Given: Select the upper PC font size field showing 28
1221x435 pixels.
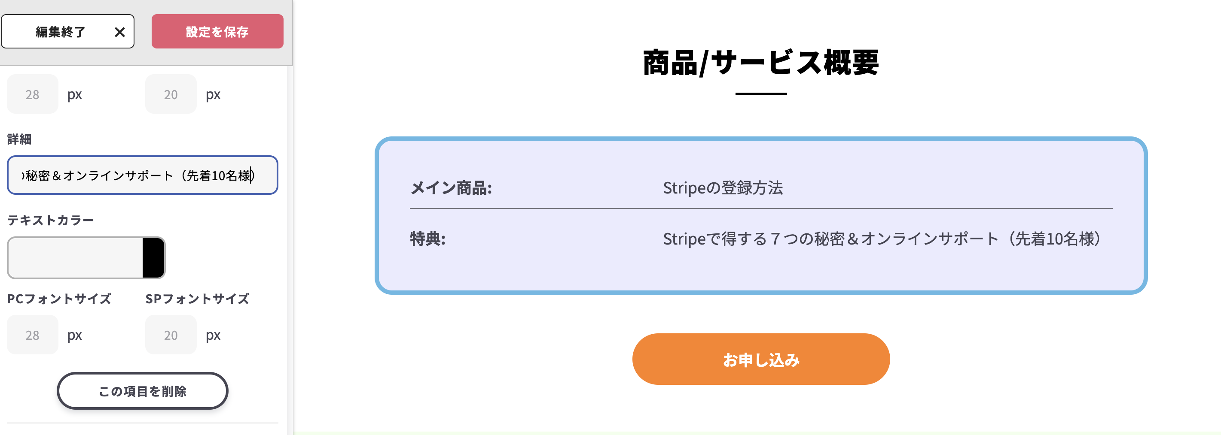Looking at the screenshot, I should point(32,94).
